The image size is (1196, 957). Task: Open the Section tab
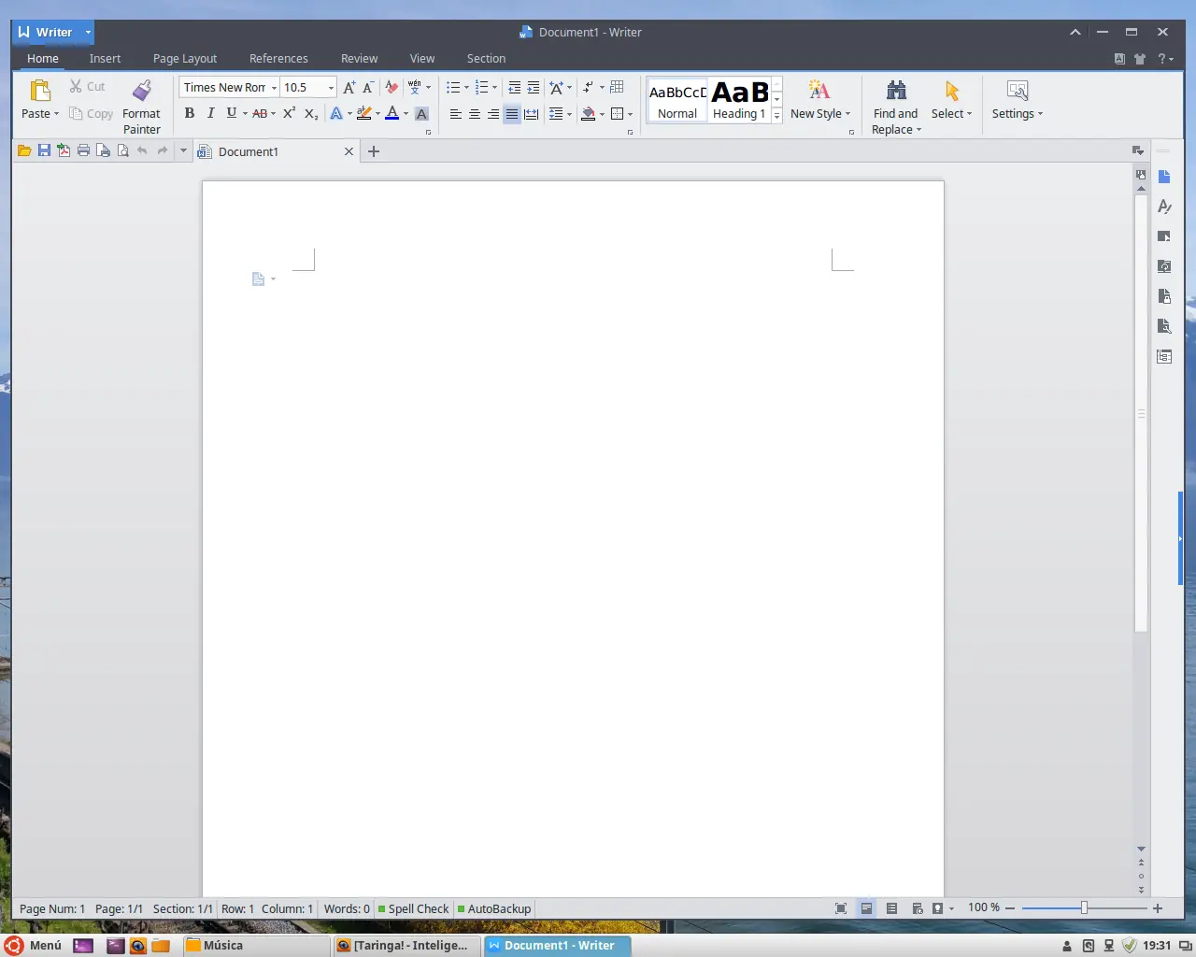tap(486, 58)
